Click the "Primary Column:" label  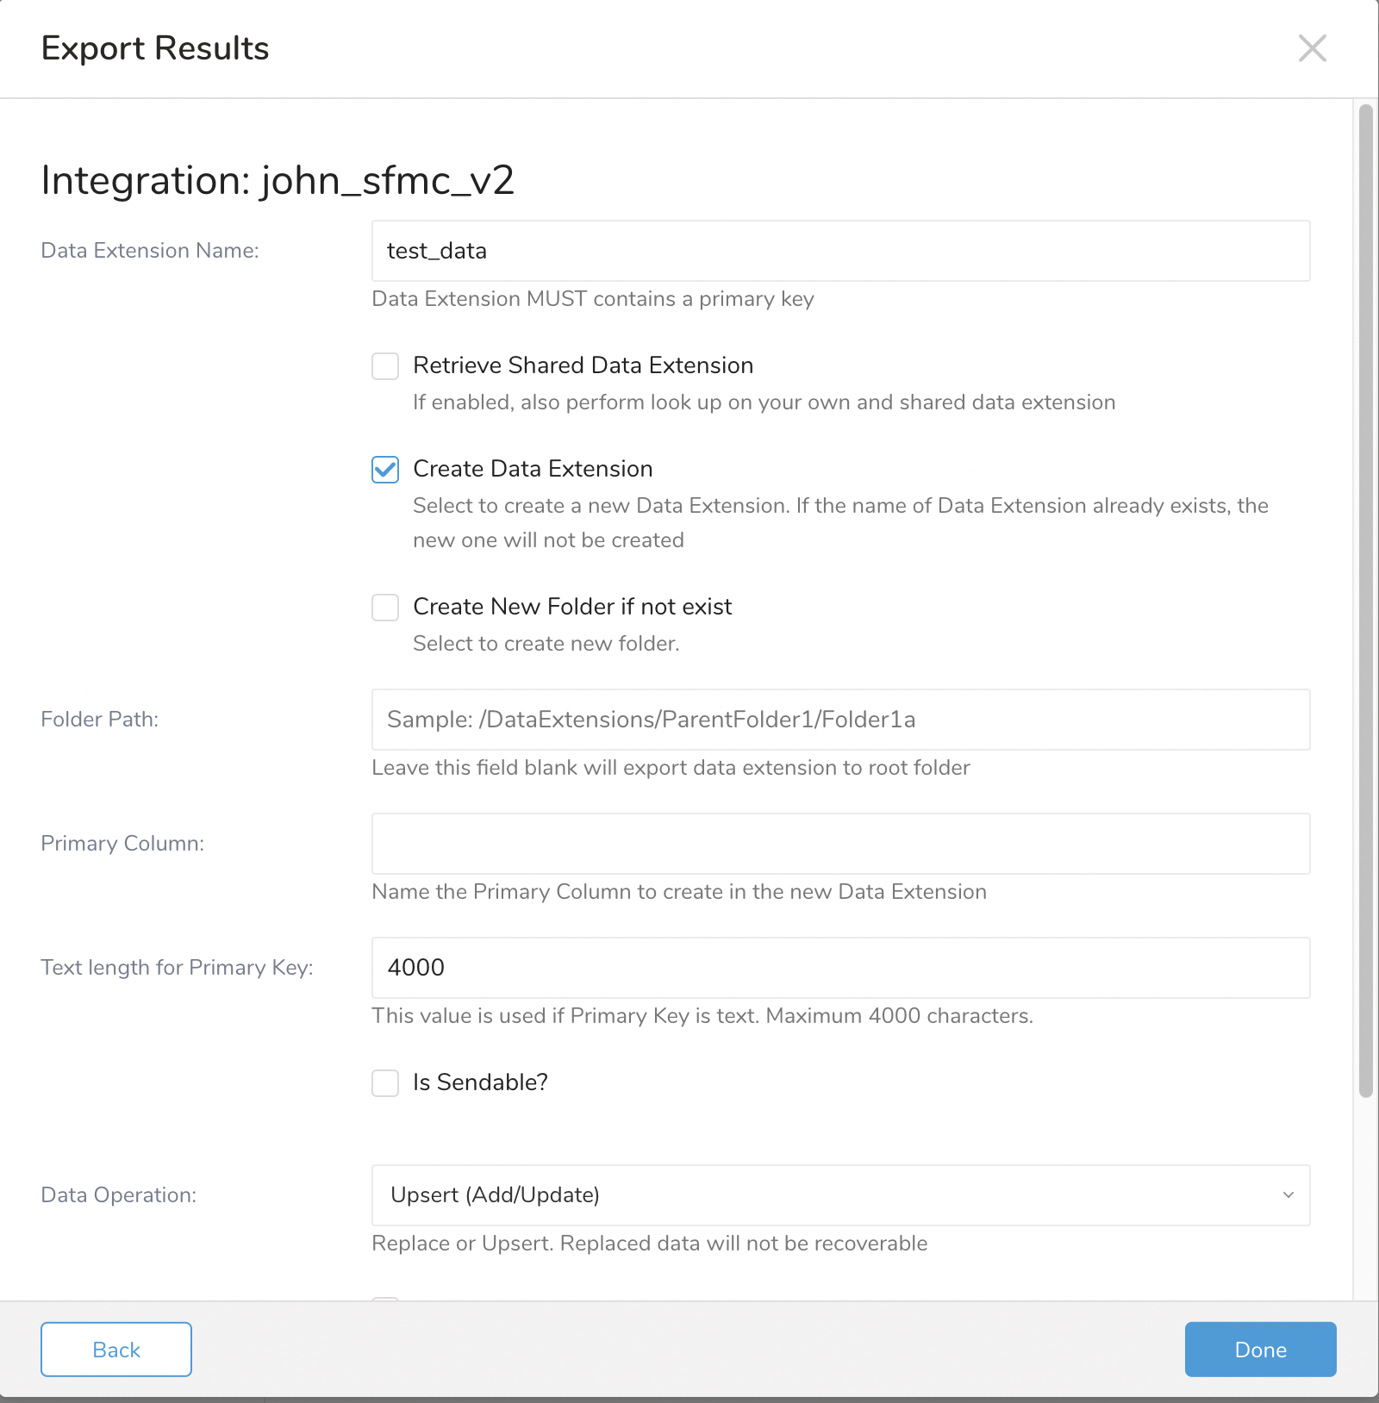click(122, 844)
